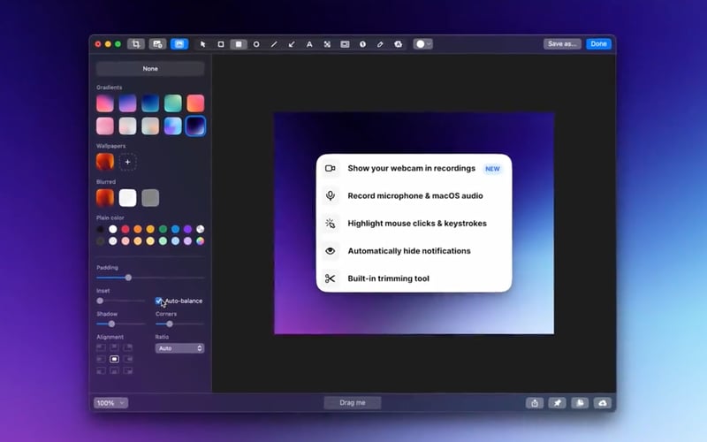This screenshot has width=707, height=442.
Task: Set alignment to top-right
Action: (128, 347)
